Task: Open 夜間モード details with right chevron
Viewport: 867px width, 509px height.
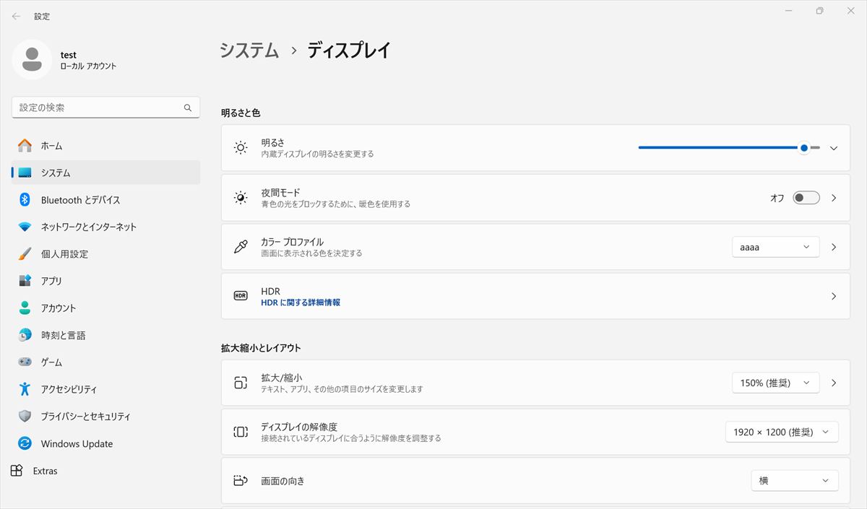Action: (834, 198)
